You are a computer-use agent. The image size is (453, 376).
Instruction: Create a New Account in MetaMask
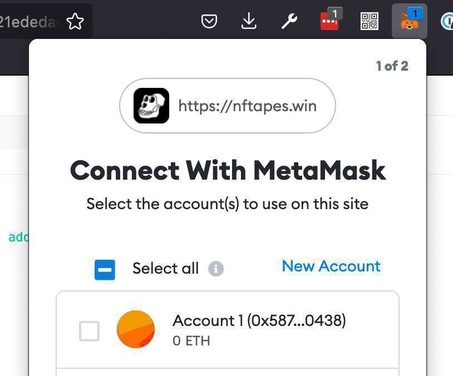(x=331, y=266)
